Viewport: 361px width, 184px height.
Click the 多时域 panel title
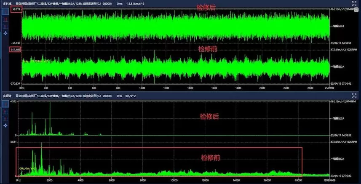[x=7, y=3]
